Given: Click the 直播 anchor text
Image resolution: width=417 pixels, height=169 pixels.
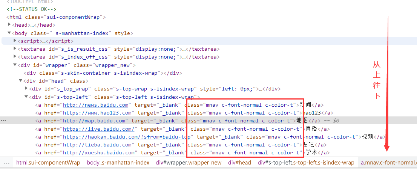Looking at the screenshot, I should click(x=311, y=129).
